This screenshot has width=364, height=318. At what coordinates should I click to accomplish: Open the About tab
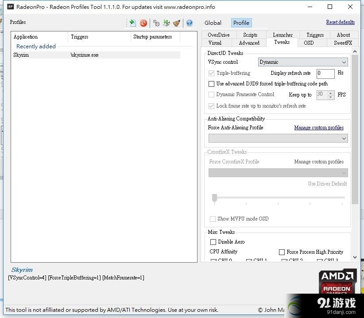343,35
